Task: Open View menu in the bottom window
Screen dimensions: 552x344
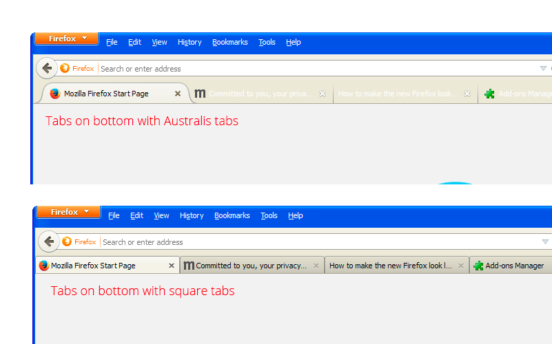Action: [x=161, y=215]
